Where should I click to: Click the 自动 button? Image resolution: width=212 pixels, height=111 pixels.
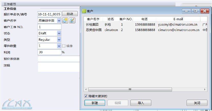point(70,14)
